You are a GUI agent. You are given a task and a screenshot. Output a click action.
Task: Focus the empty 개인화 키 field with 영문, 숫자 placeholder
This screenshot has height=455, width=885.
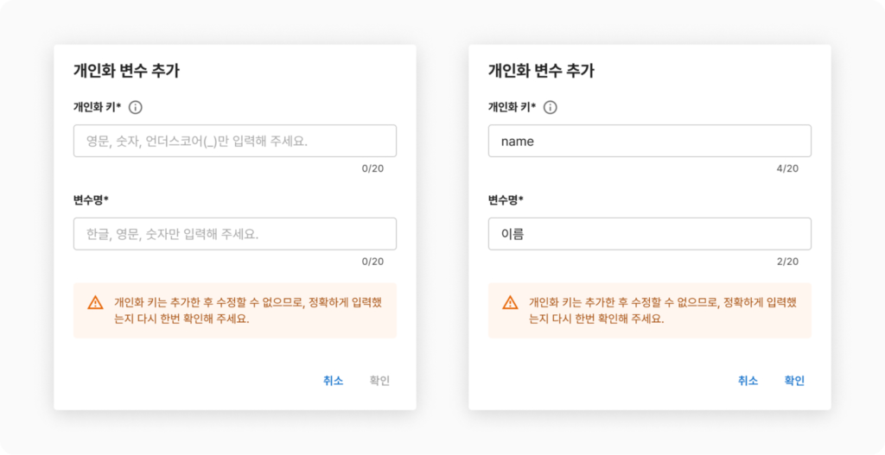tap(234, 141)
